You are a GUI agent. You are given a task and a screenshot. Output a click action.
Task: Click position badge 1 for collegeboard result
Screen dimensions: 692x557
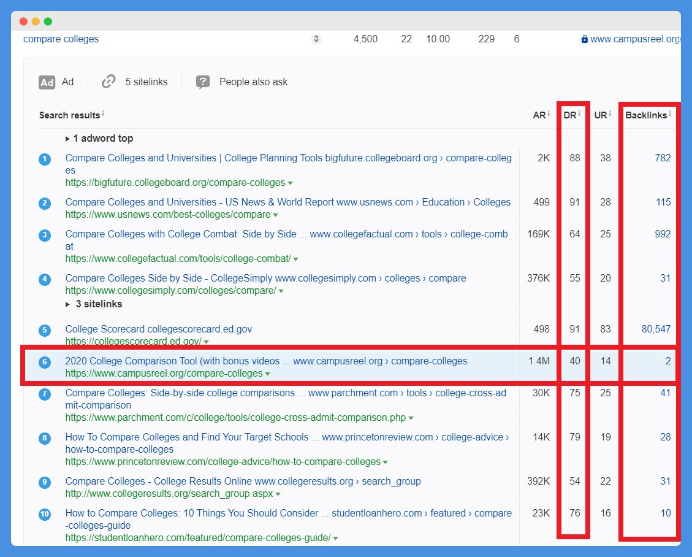click(x=45, y=159)
